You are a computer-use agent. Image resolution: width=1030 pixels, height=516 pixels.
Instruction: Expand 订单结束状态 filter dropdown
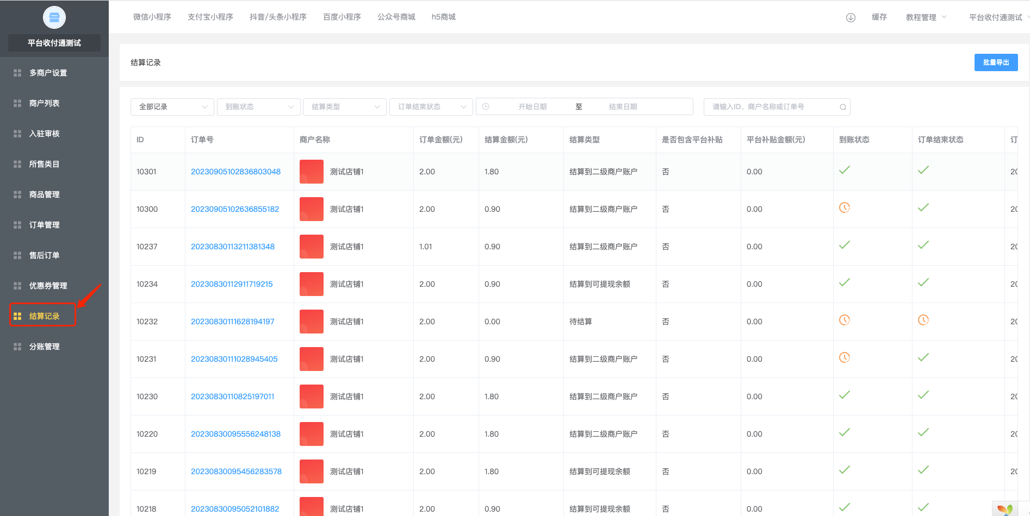click(x=431, y=107)
